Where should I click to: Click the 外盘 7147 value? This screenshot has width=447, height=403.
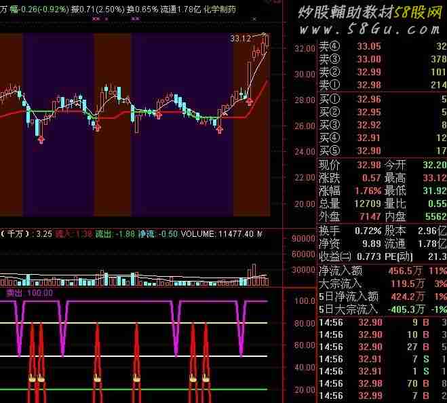point(370,216)
